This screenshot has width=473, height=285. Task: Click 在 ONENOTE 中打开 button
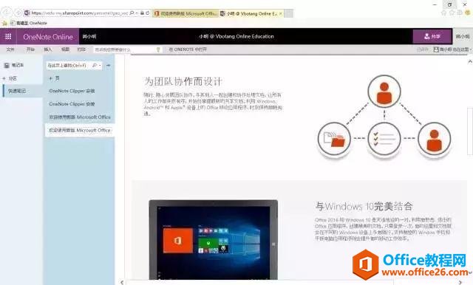(x=188, y=49)
